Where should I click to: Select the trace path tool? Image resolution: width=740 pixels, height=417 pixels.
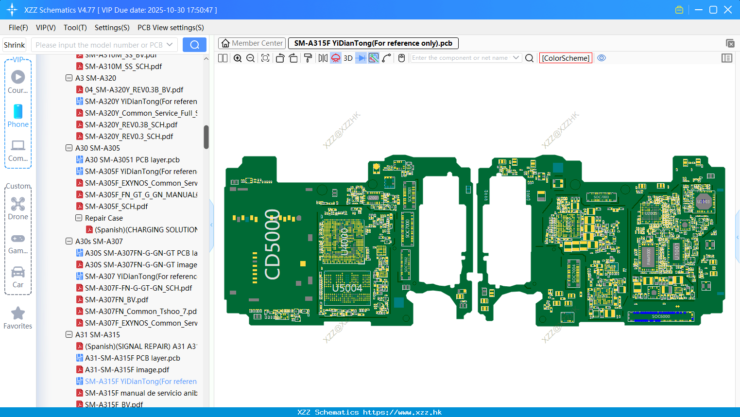click(x=387, y=58)
